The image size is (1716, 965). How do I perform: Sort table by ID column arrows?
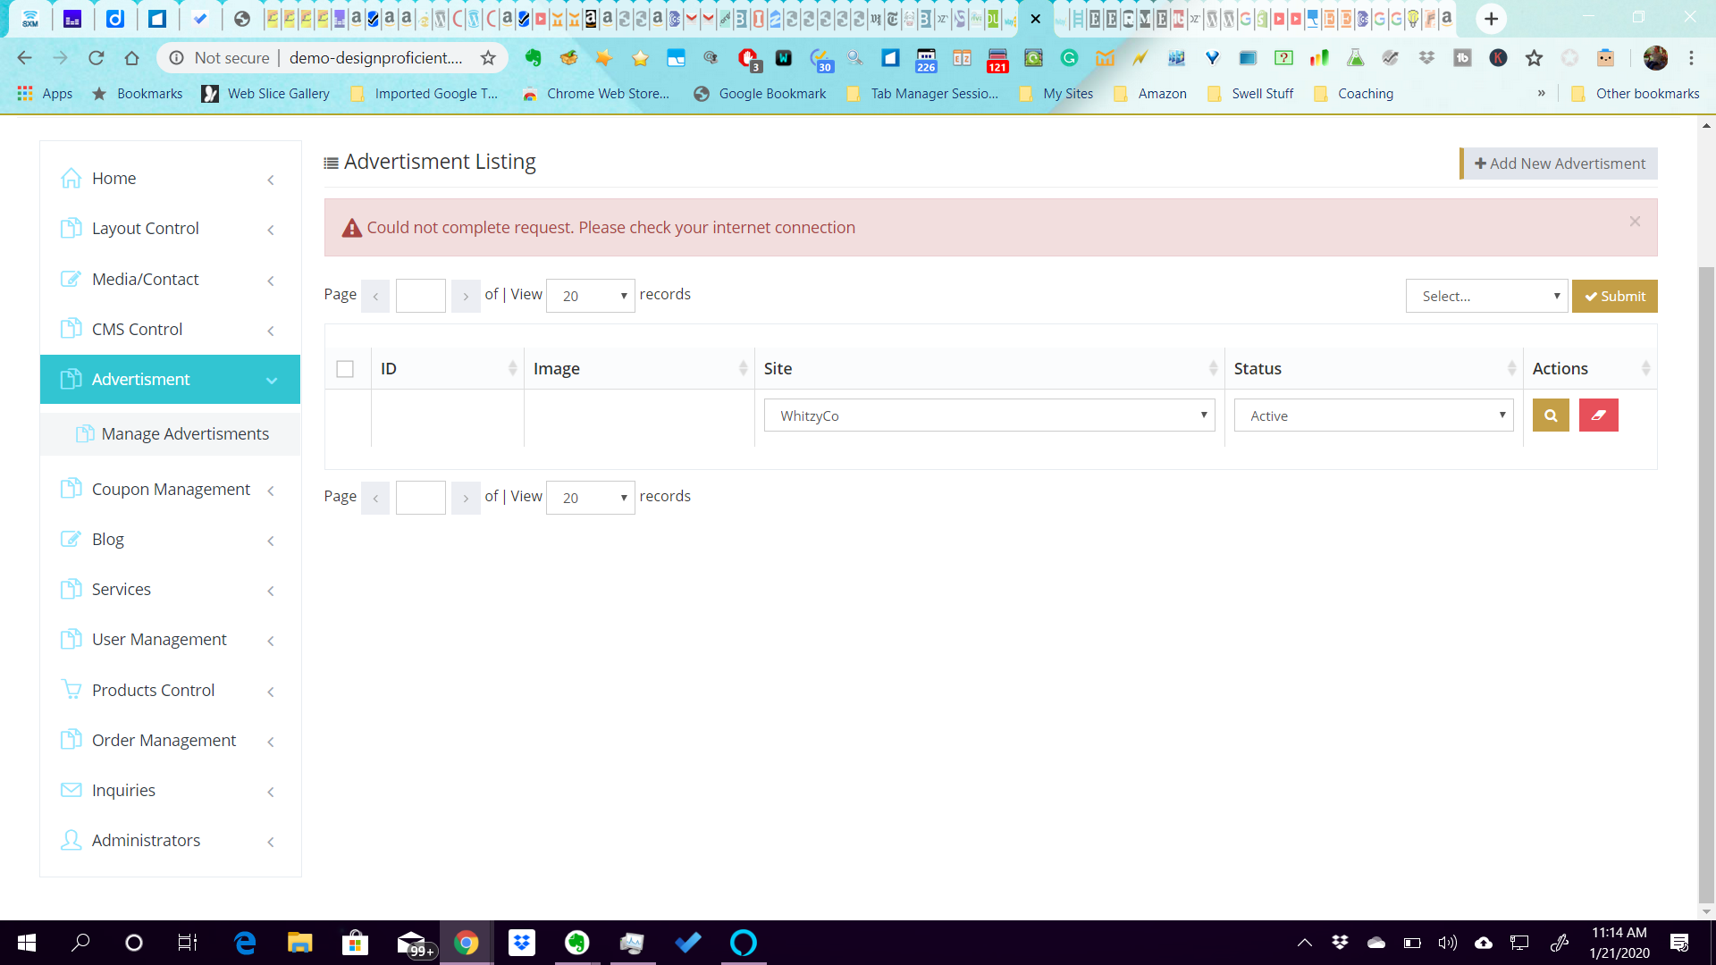click(x=512, y=368)
